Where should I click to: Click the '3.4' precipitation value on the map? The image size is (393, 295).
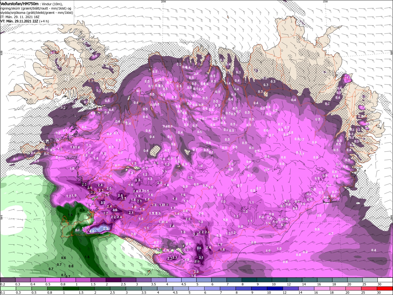199,248
